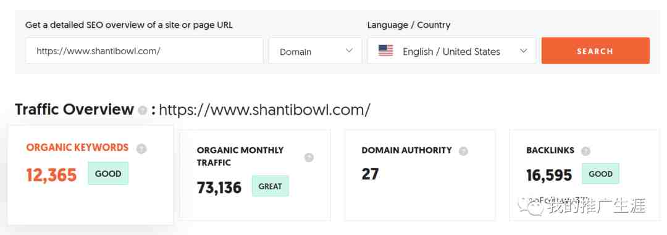The width and height of the screenshot is (667, 235).
Task: Click the GOOD badge next to 16,595
Action: pyautogui.click(x=601, y=173)
